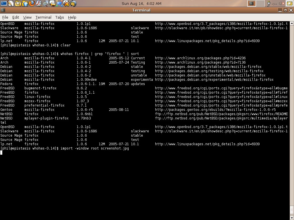The image size is (294, 220).
Task: Click the NetBSD firefox README ftp URL
Action: coord(221,114)
